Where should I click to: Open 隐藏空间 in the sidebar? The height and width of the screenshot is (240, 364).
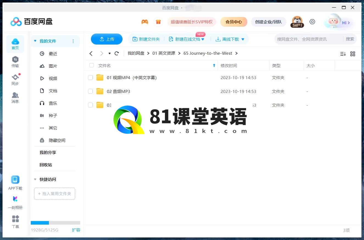[57, 140]
